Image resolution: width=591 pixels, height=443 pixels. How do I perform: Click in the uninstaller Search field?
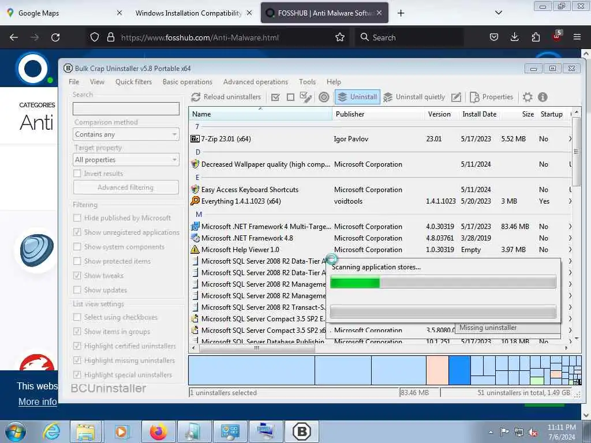click(126, 109)
